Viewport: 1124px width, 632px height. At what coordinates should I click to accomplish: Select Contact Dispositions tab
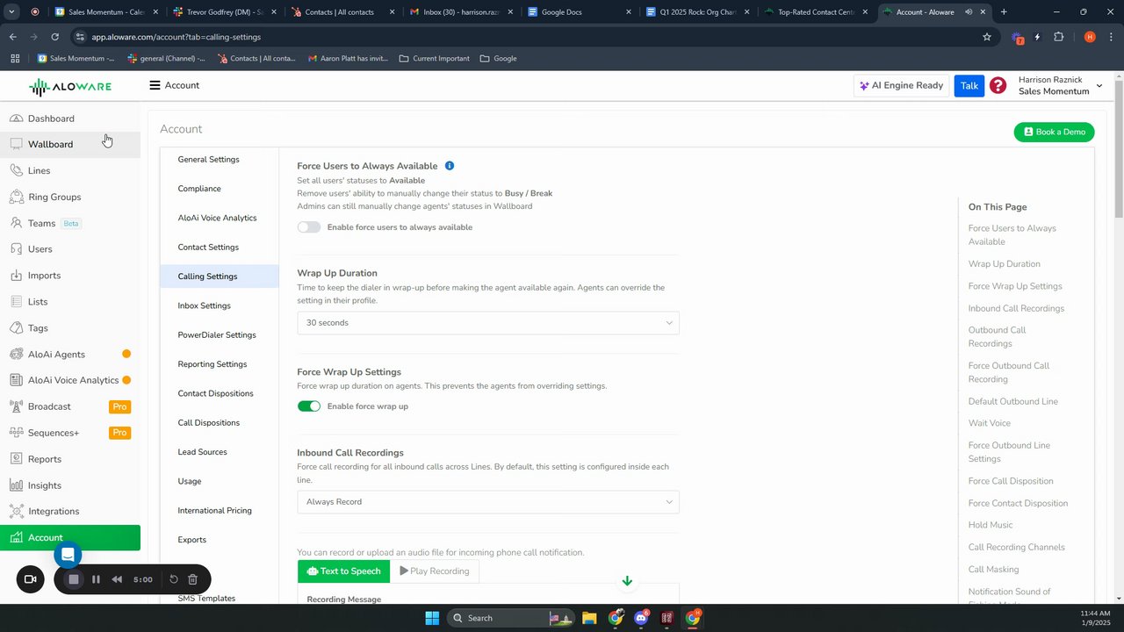coord(215,393)
